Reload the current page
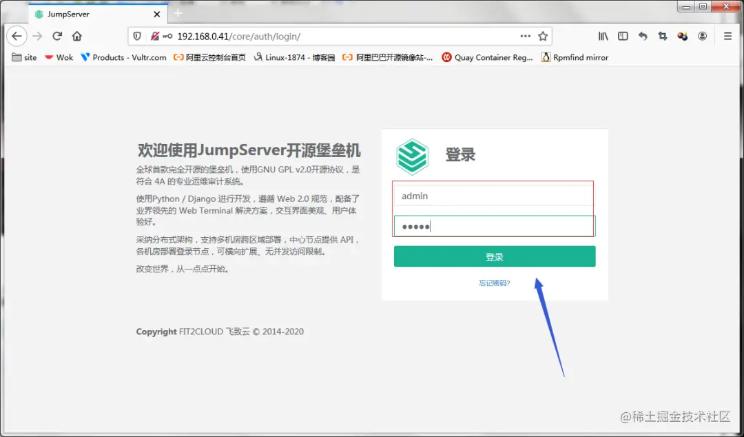 (x=57, y=36)
